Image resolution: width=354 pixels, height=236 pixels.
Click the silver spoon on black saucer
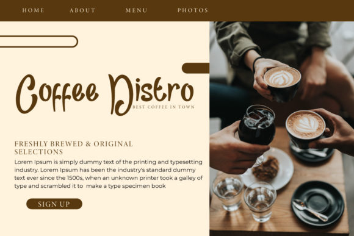pos(310,210)
